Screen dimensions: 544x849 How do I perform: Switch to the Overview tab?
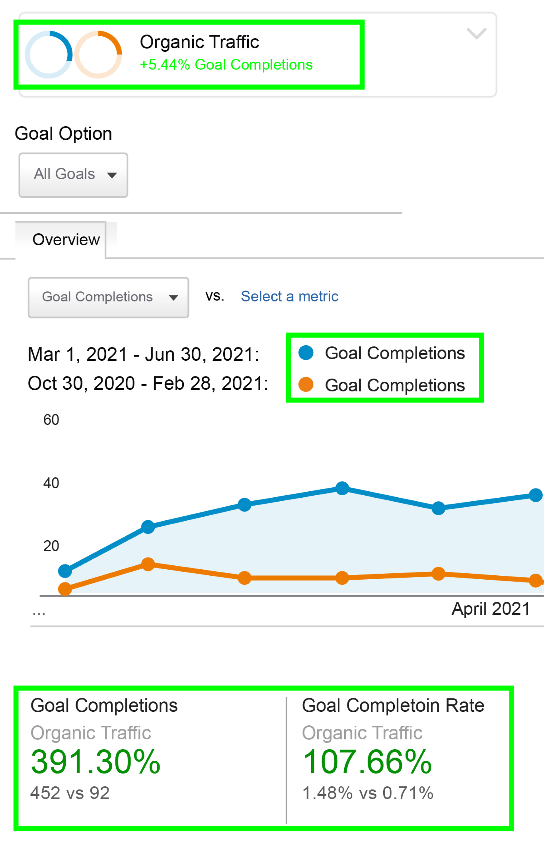pyautogui.click(x=66, y=239)
